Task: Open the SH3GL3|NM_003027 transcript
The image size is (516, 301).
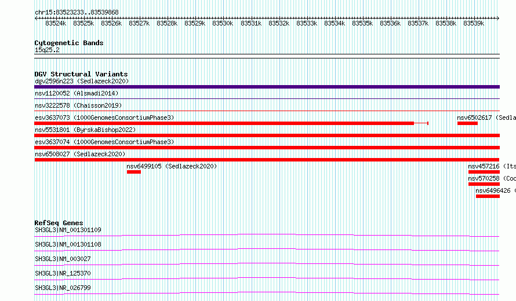Action: coord(63,259)
